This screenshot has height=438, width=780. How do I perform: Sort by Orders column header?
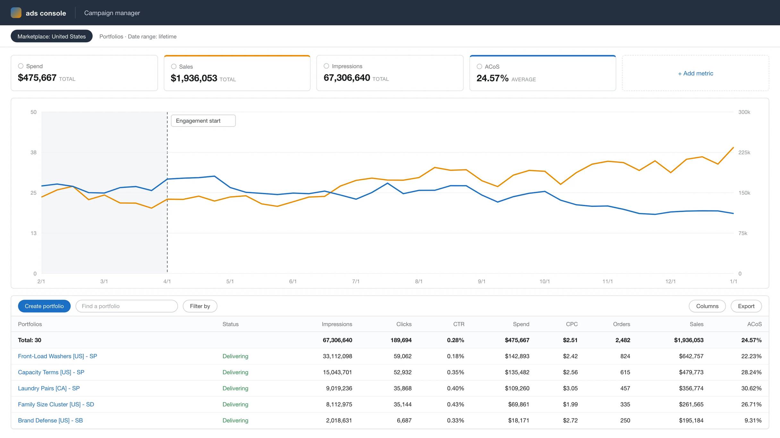click(621, 324)
